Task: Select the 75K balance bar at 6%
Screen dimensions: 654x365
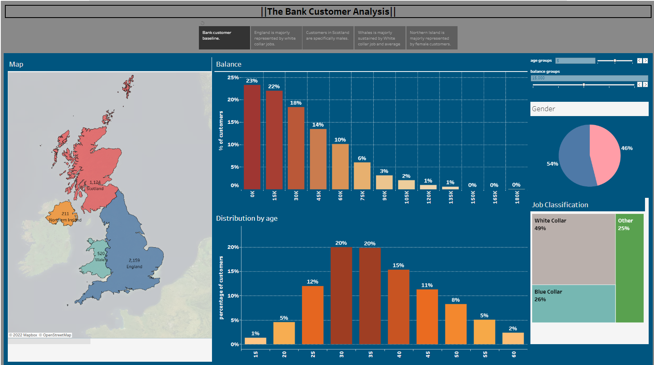Action: tap(362, 176)
